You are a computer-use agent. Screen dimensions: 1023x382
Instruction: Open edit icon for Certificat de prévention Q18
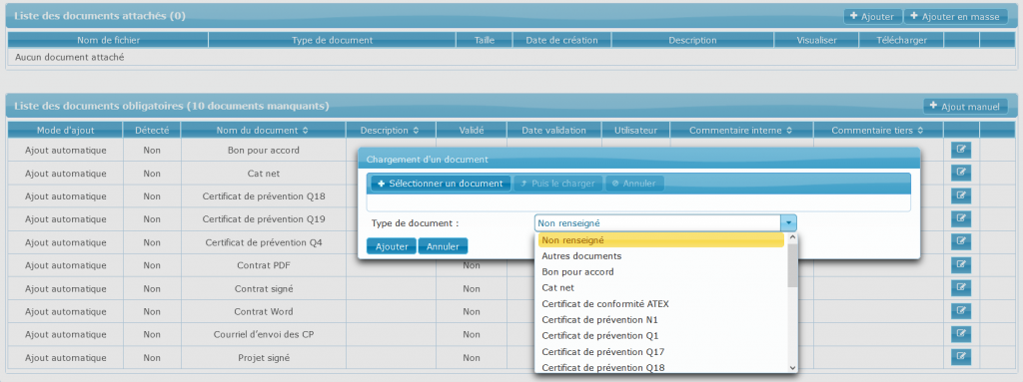[x=960, y=196]
